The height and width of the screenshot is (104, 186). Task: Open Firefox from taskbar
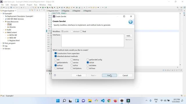click(115, 101)
